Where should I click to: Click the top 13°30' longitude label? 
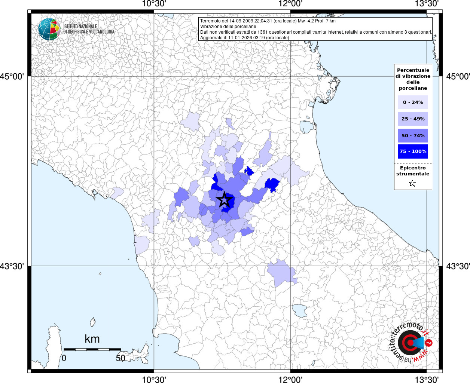coord(427,4)
